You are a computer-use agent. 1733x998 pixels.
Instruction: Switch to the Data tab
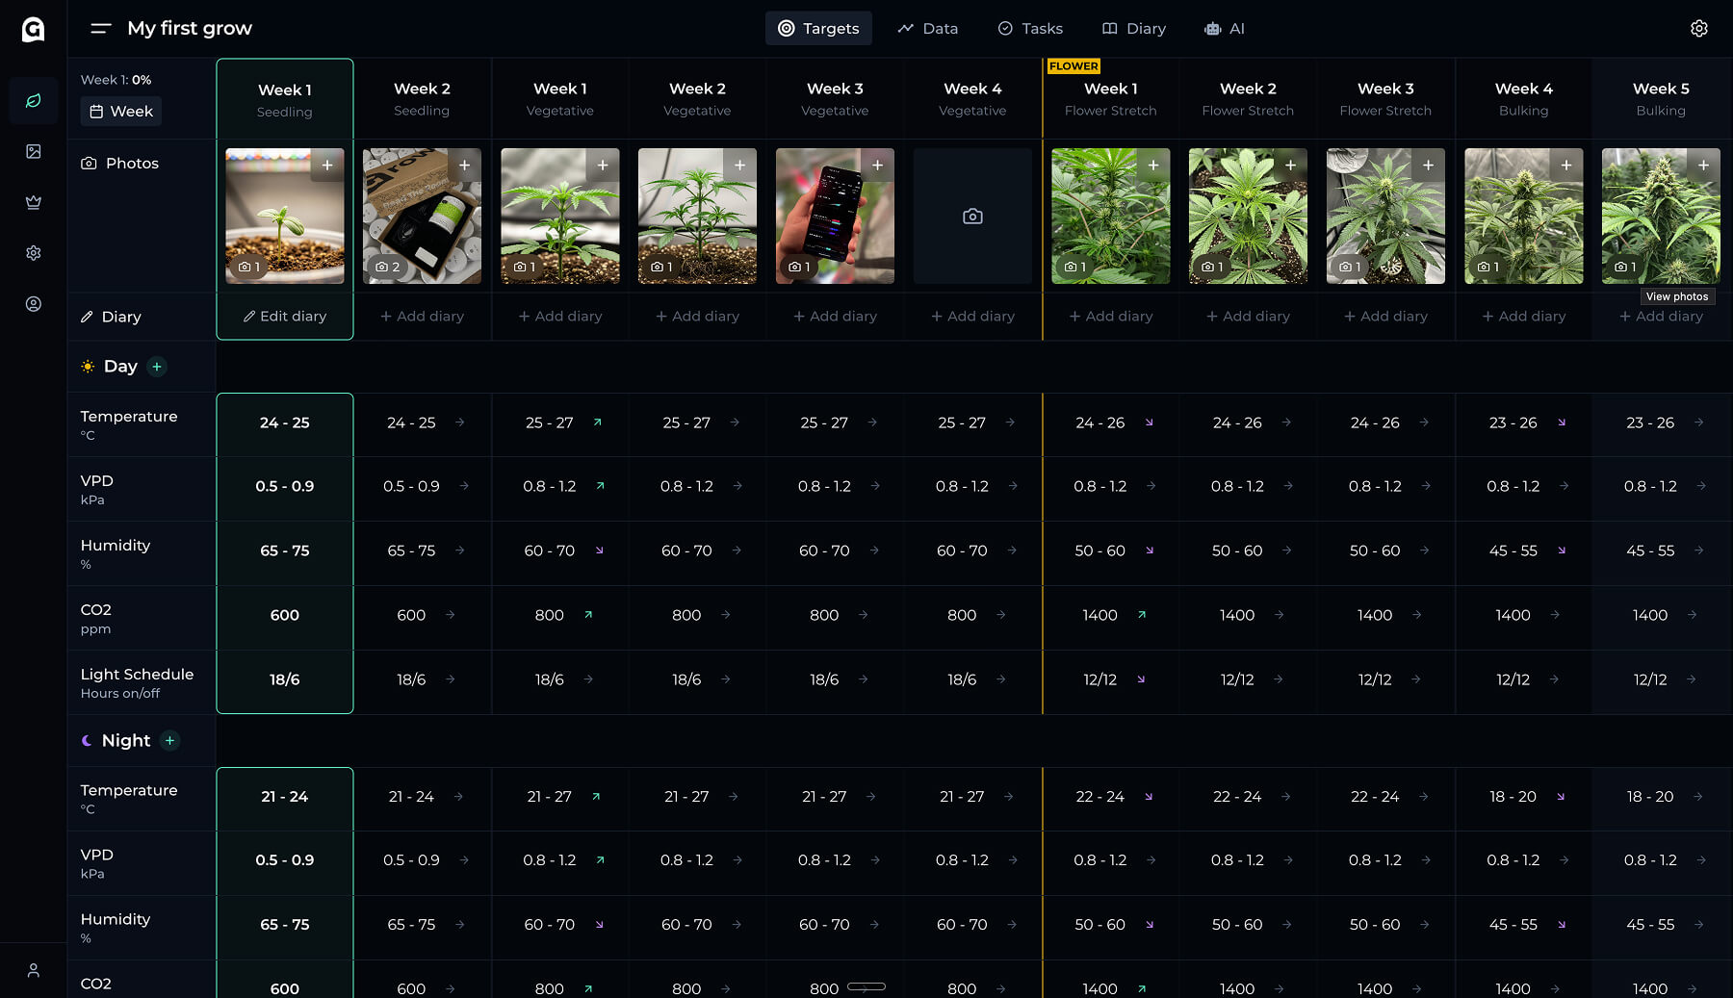click(x=927, y=28)
